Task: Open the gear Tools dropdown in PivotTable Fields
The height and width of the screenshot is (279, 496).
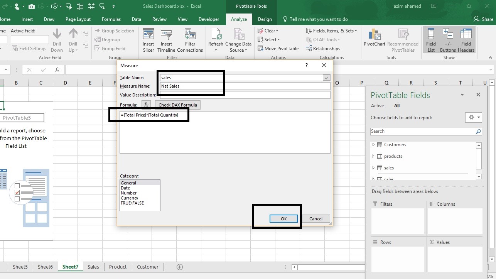Action: [x=474, y=117]
